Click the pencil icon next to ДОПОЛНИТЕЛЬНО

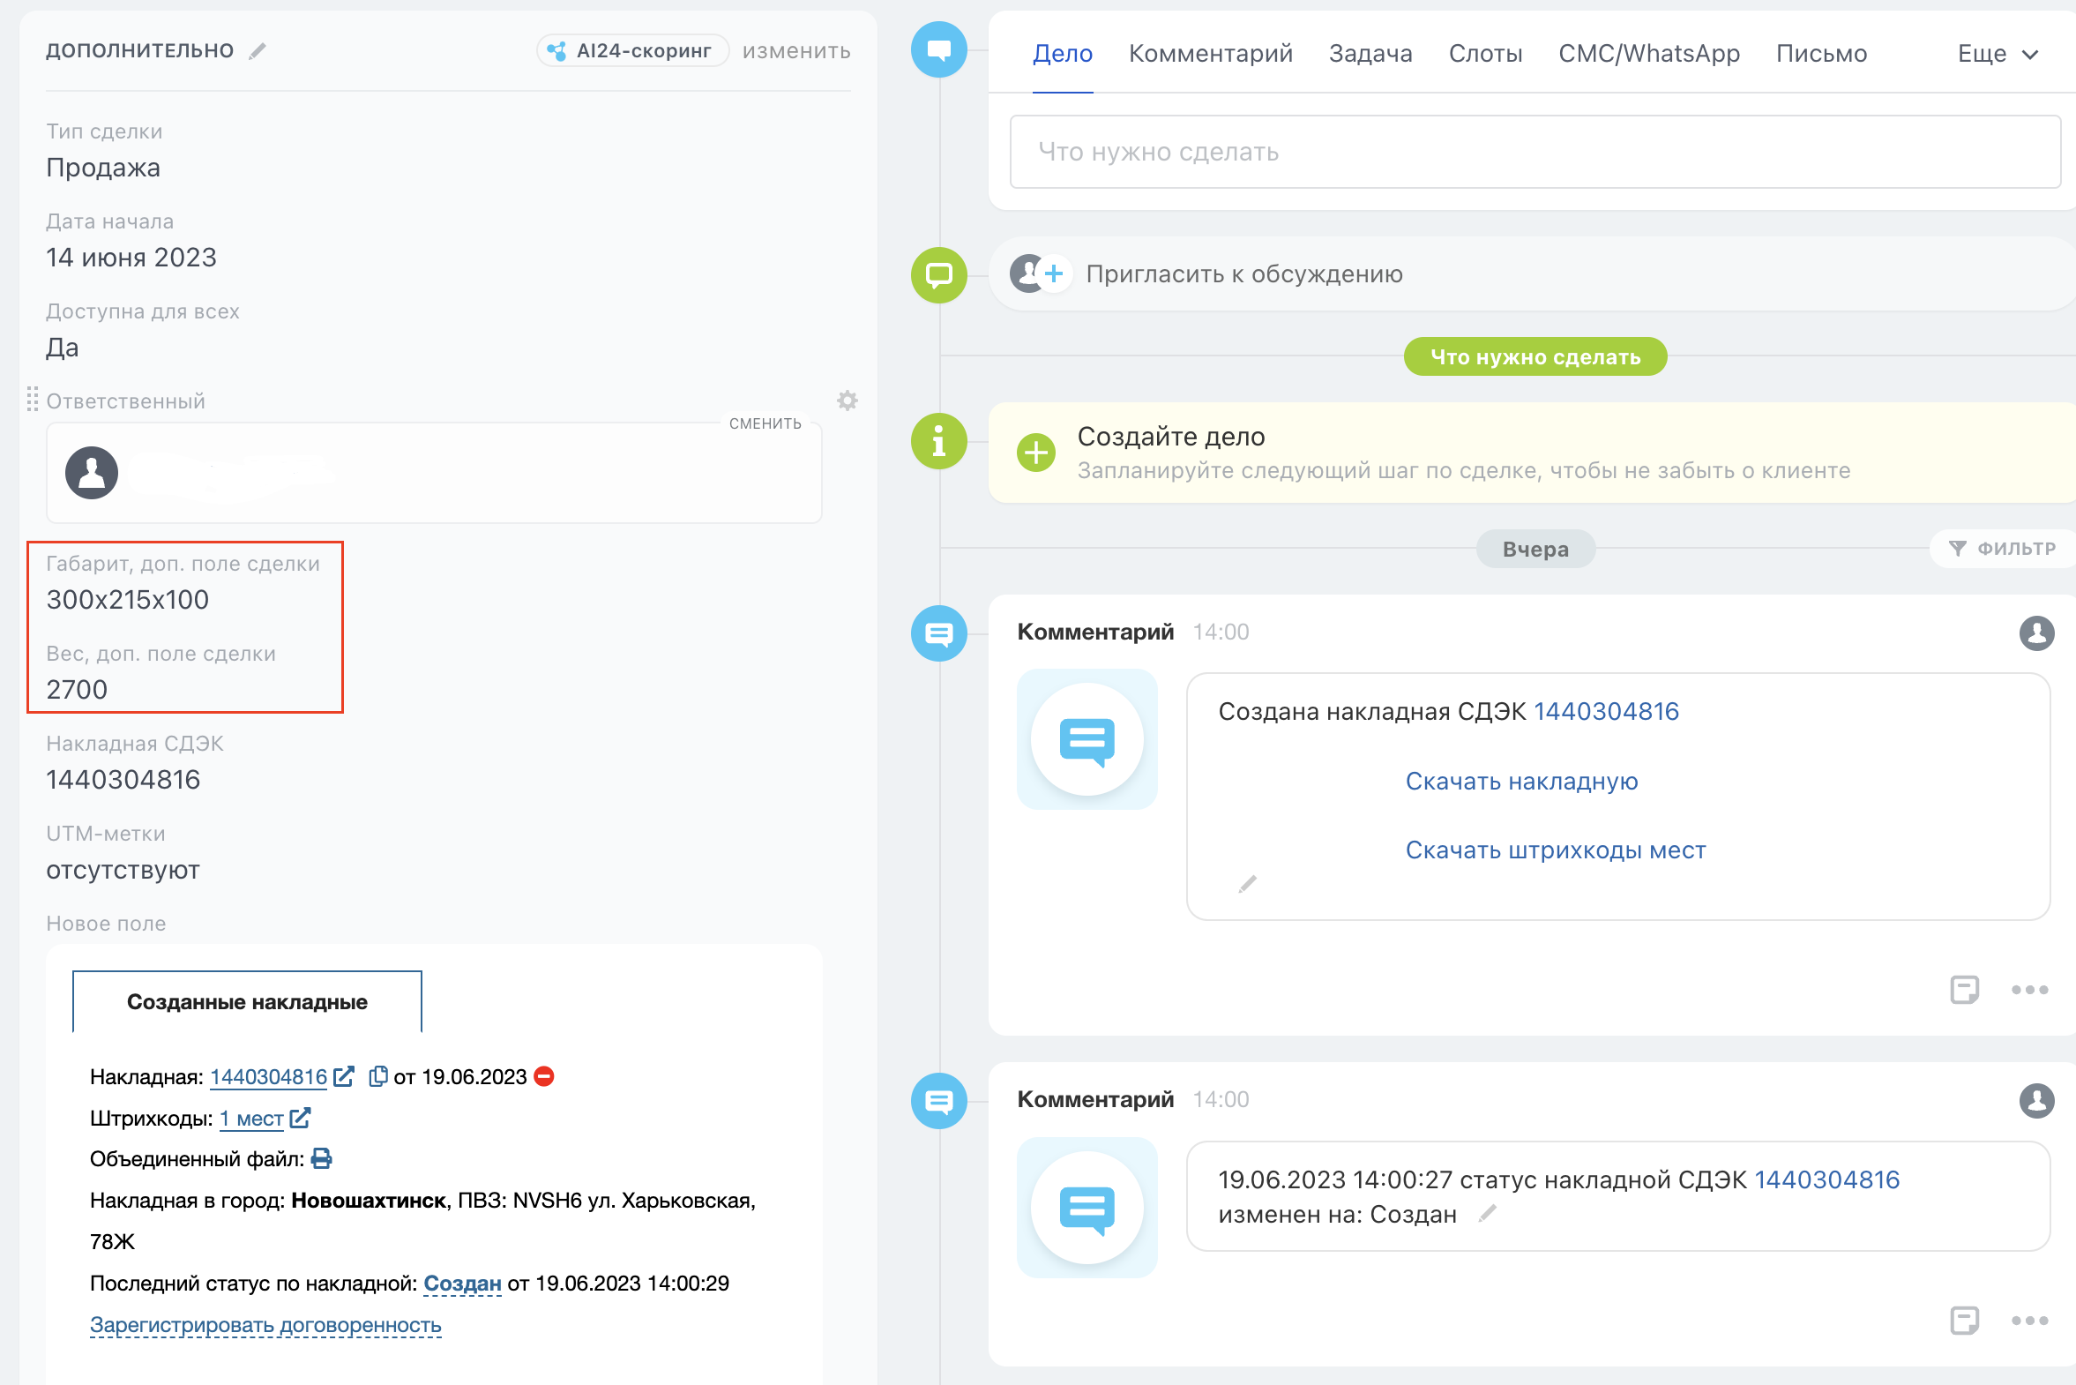pos(257,51)
